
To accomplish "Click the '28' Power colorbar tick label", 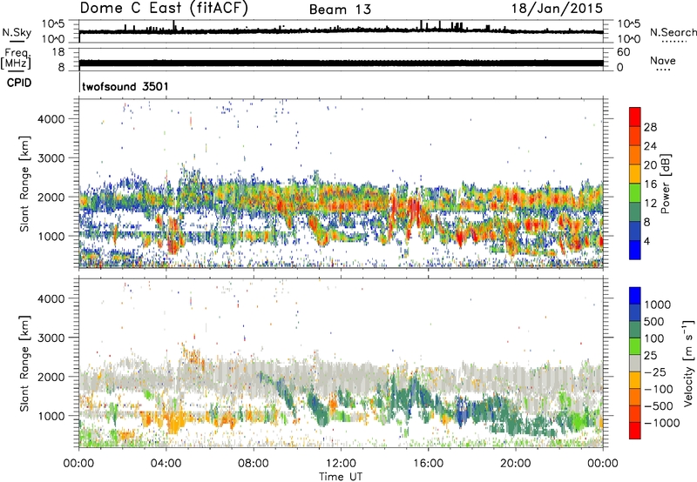I will point(650,127).
